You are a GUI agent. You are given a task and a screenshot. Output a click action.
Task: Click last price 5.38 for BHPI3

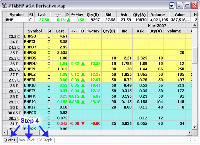point(64,42)
